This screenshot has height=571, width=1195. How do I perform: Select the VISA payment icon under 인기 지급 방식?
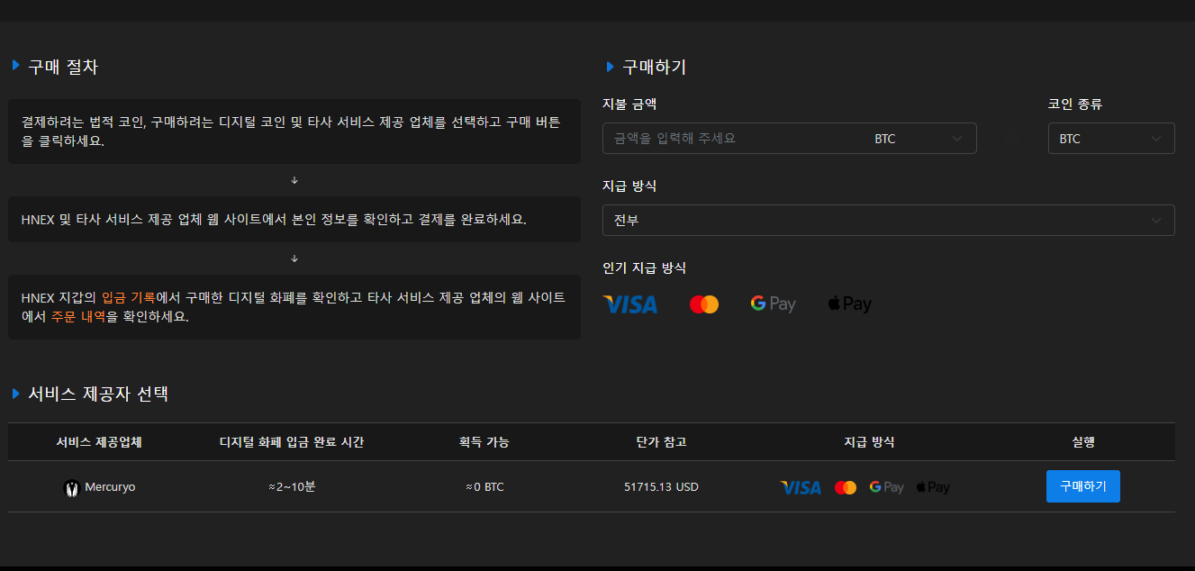(629, 304)
